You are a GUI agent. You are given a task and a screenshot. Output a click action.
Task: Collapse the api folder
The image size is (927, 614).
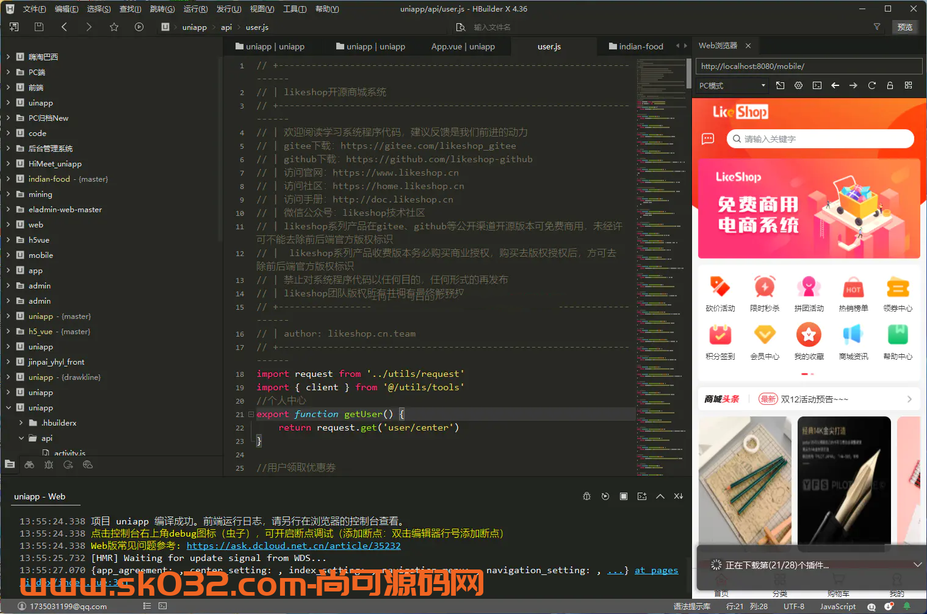[x=21, y=438]
